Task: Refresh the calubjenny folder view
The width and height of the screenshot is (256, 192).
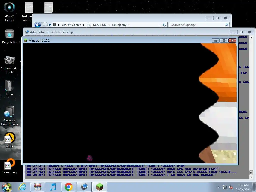Action: 164,25
